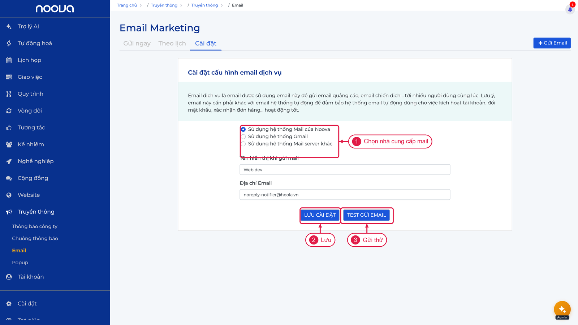Select Email submenu item in sidebar

click(19, 251)
